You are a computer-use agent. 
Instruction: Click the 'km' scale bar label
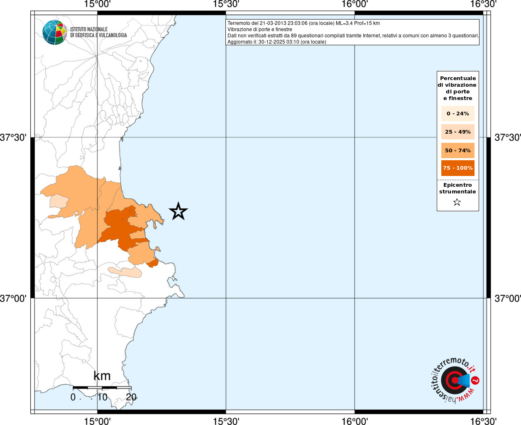pos(102,376)
